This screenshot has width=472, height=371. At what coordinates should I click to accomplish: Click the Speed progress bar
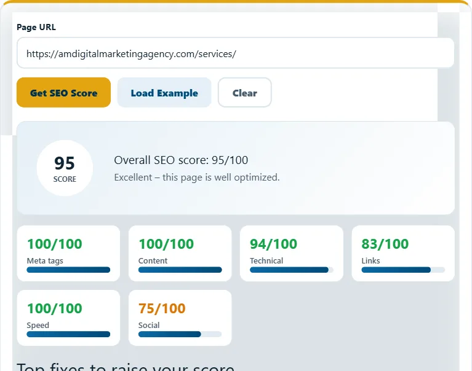pyautogui.click(x=68, y=334)
